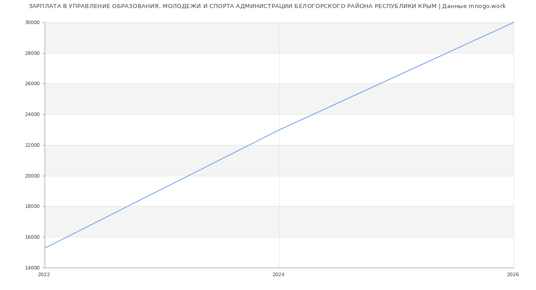Click the 2024 x-axis label
536x290 pixels.
point(278,275)
